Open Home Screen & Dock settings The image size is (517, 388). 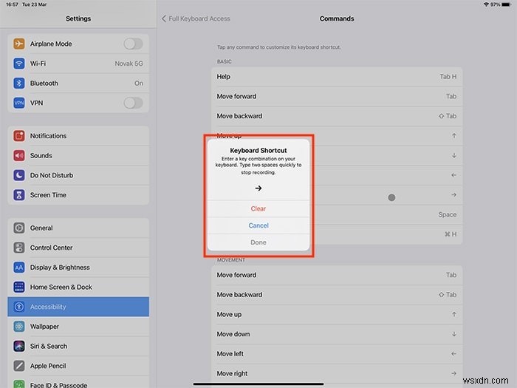[x=78, y=287]
